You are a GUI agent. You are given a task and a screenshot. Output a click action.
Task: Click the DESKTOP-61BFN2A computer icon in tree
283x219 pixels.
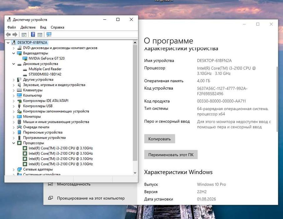(x=14, y=43)
